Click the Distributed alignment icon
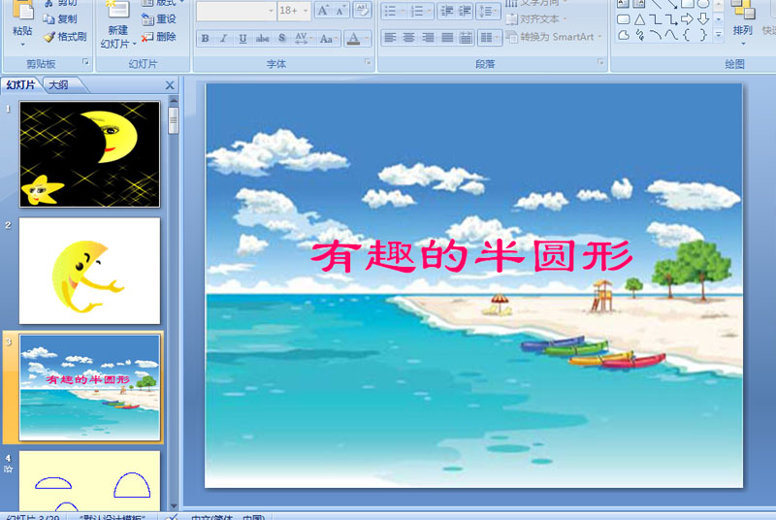The width and height of the screenshot is (776, 520). click(x=466, y=38)
